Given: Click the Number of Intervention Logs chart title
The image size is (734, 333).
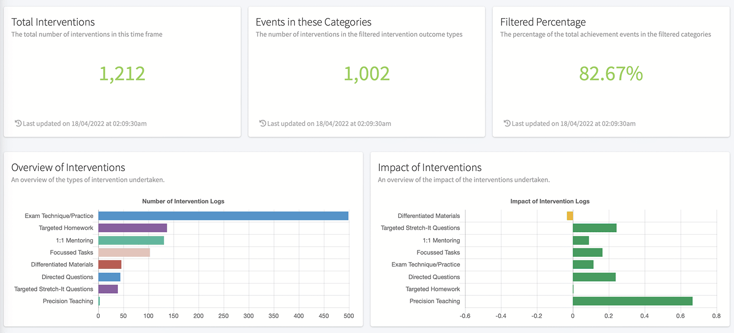Looking at the screenshot, I should [x=183, y=201].
